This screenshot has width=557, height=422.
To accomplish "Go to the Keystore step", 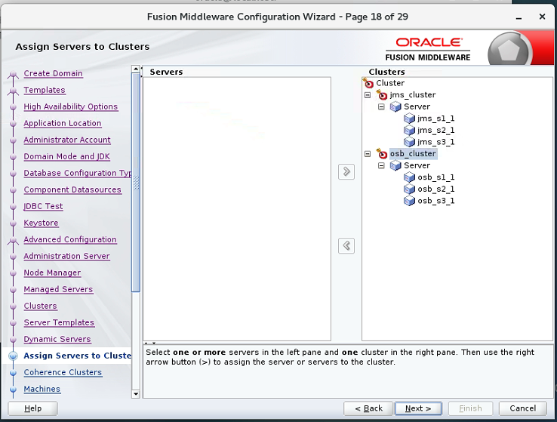I will click(42, 223).
